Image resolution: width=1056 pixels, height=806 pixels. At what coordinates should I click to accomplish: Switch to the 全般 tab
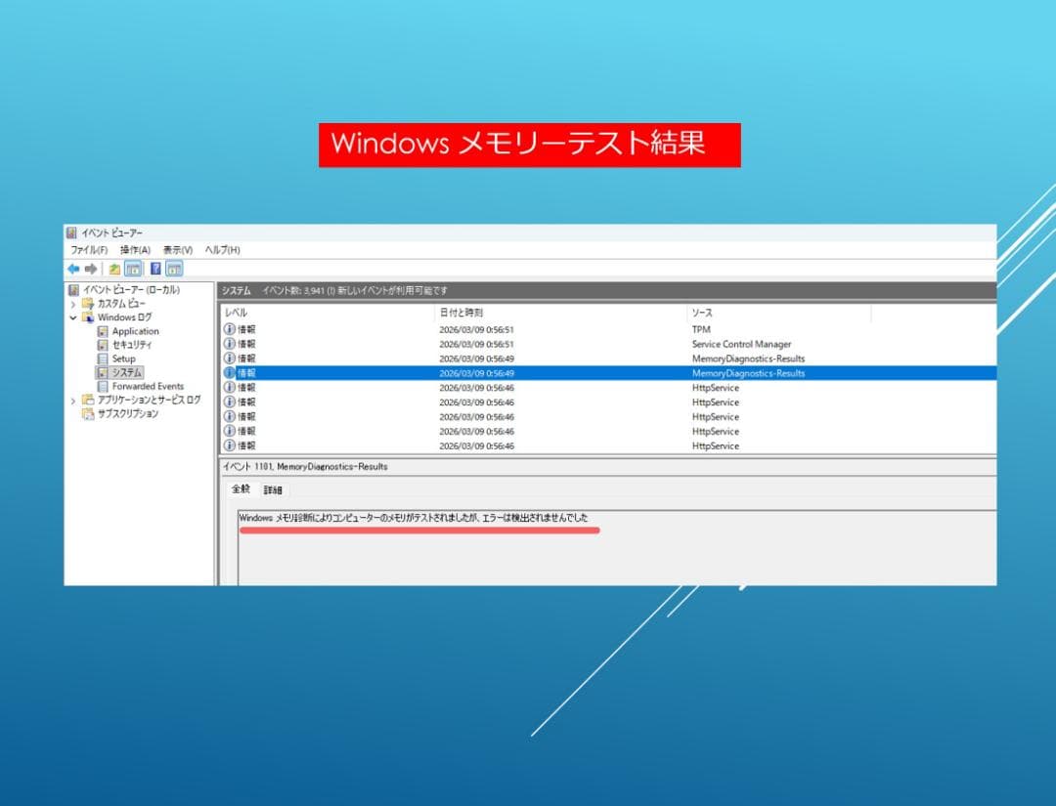click(242, 489)
